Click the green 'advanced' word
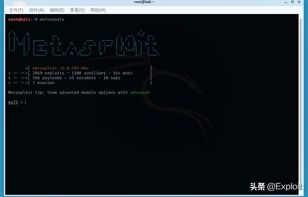 140,92
